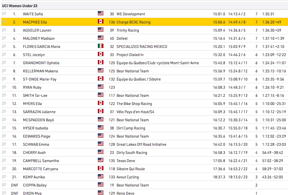288x195 pixels.
Task: Open rider ST-ONGE Marie-Fay
Action: [x=40, y=79]
